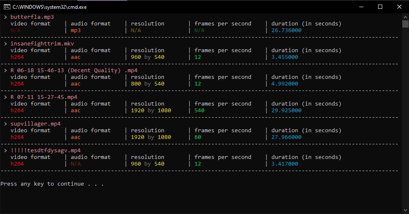Click the supvillager.mp4 file name

(x=36, y=124)
